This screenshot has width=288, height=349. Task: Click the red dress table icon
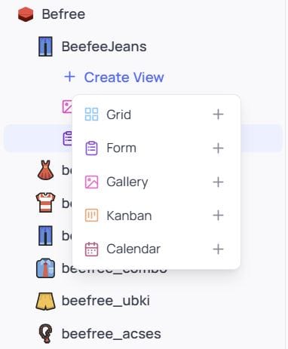pos(45,170)
